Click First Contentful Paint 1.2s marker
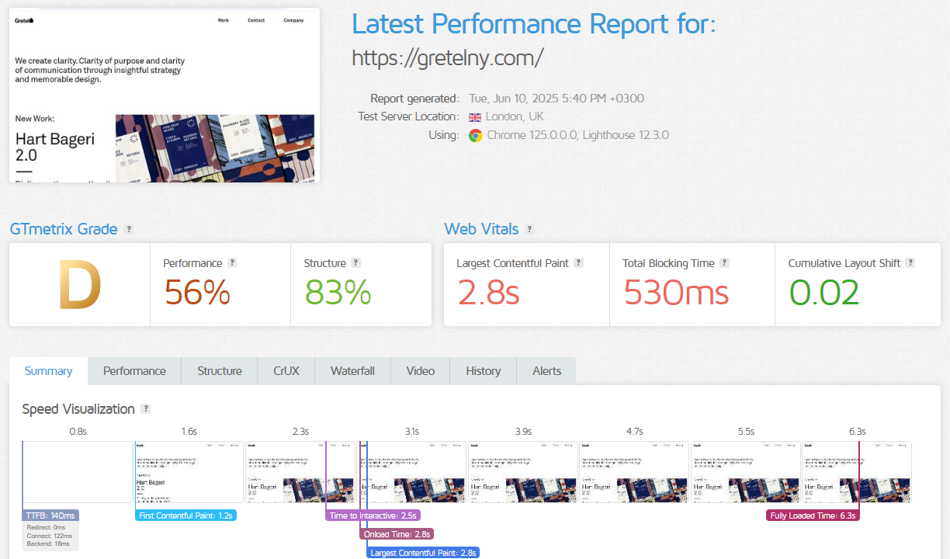 click(x=185, y=516)
